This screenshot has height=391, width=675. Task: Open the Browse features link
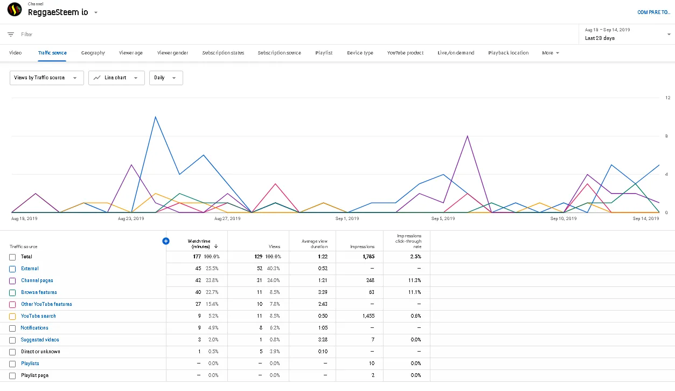[x=39, y=292]
